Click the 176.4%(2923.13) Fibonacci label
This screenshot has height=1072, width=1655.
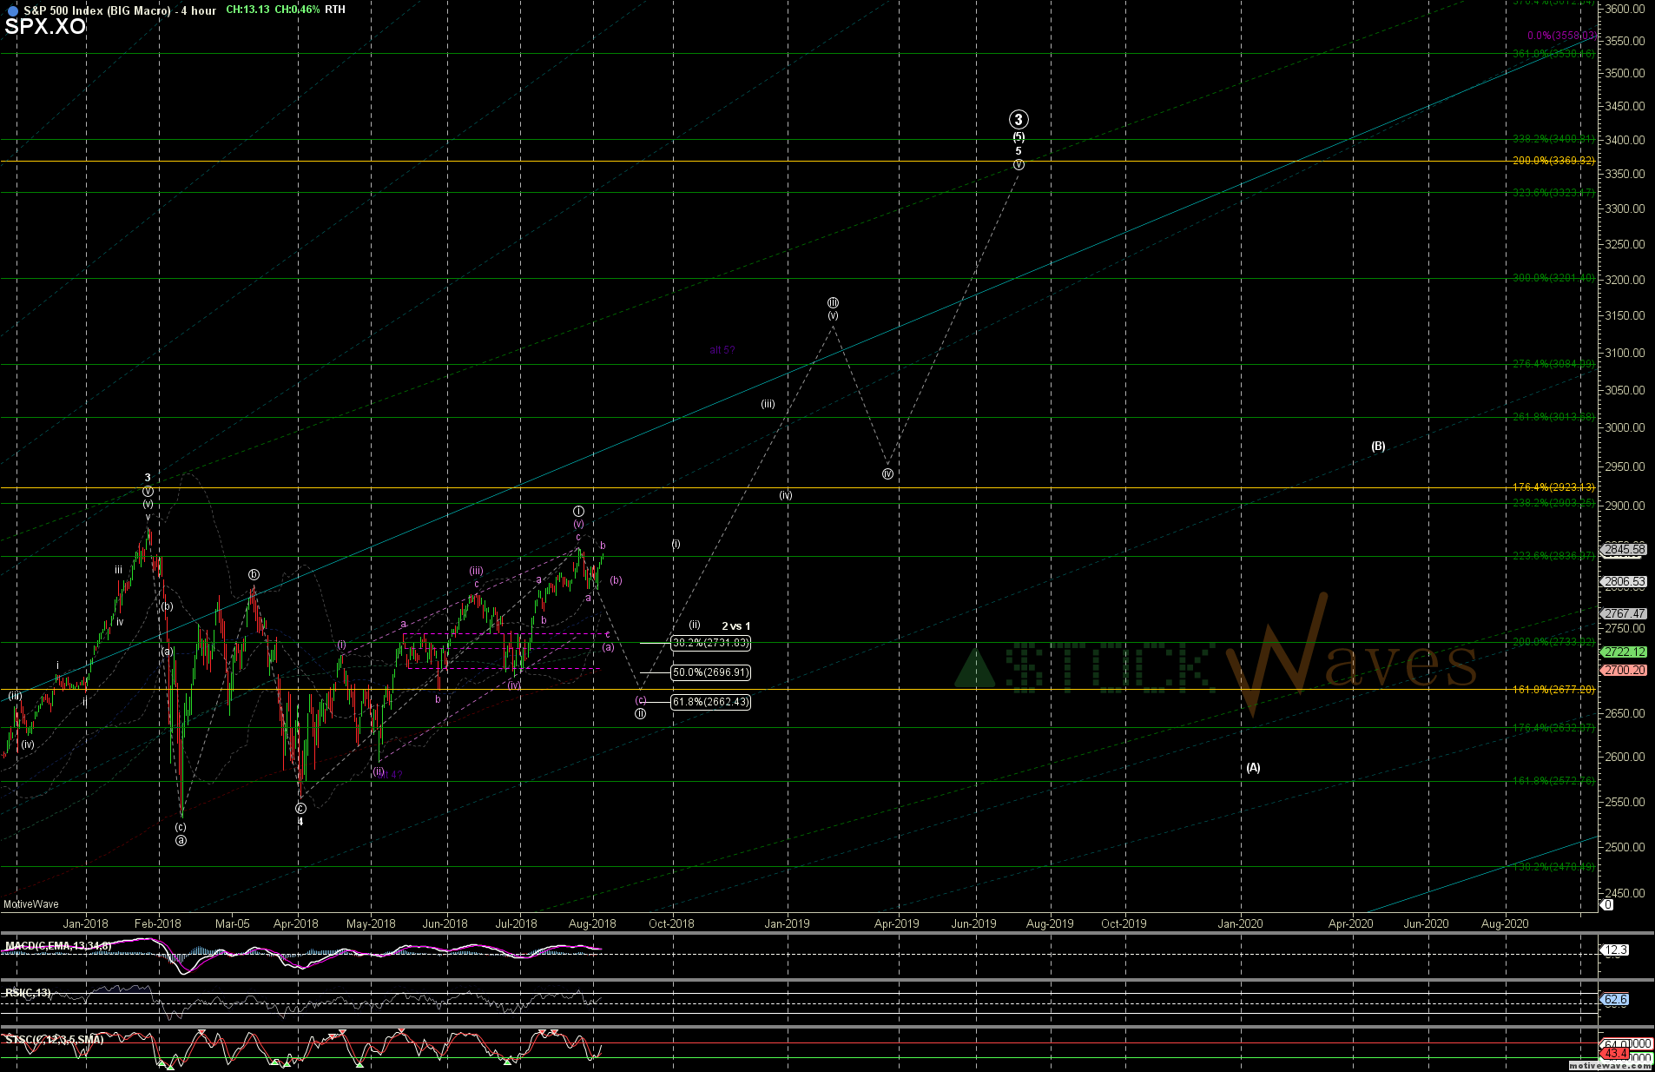(1553, 487)
